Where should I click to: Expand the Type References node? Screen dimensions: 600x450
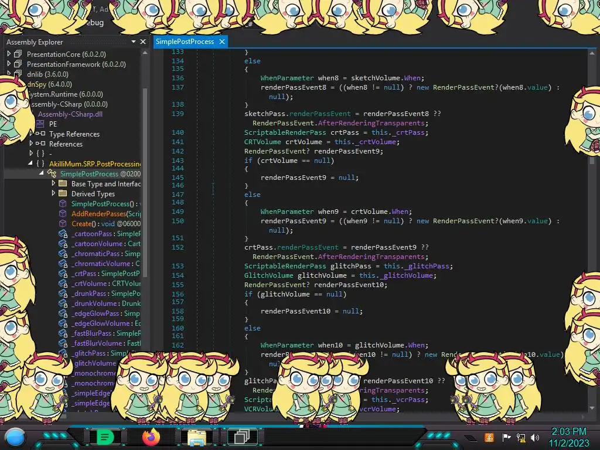coord(32,134)
